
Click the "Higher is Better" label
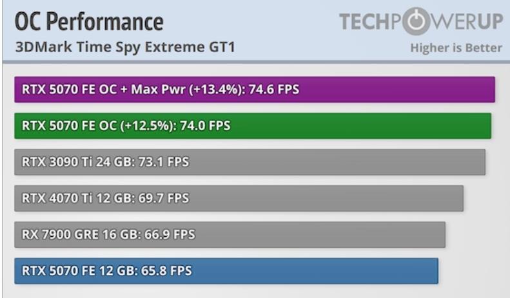point(456,48)
